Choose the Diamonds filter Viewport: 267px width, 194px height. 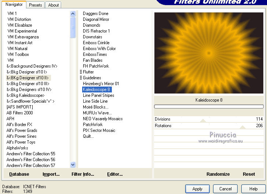(92, 25)
